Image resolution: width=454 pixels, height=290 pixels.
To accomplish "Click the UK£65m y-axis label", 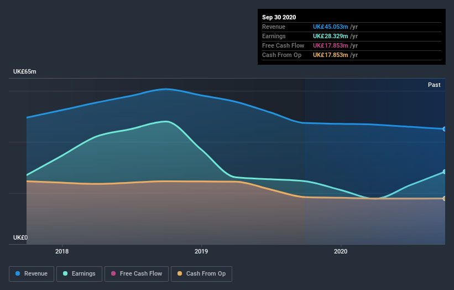I will tap(25, 71).
